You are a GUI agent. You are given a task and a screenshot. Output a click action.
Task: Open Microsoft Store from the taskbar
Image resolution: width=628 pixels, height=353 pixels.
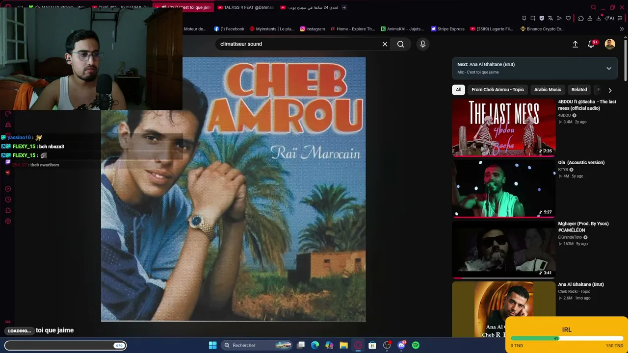(372, 345)
